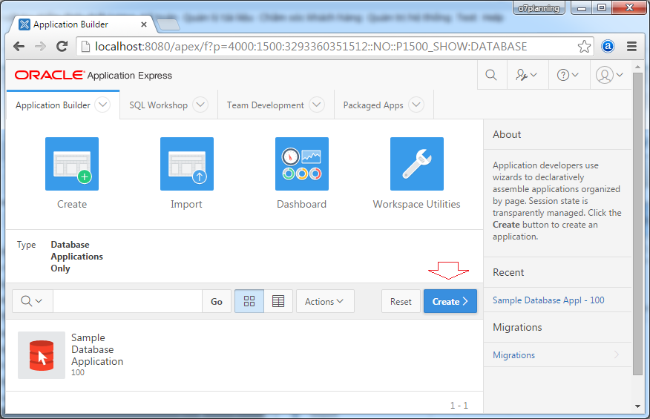
Task: Expand the Team Development dropdown arrow
Action: (x=317, y=105)
